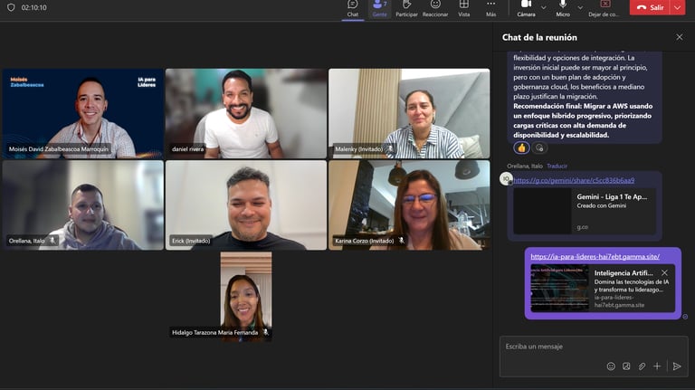Select Karina Corzo (Invitado) video tile

[409, 205]
